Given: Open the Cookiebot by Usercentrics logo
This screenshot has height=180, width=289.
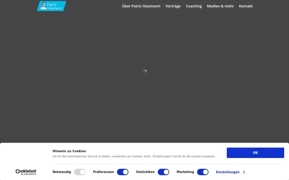Looking at the screenshot, I should pos(26,172).
